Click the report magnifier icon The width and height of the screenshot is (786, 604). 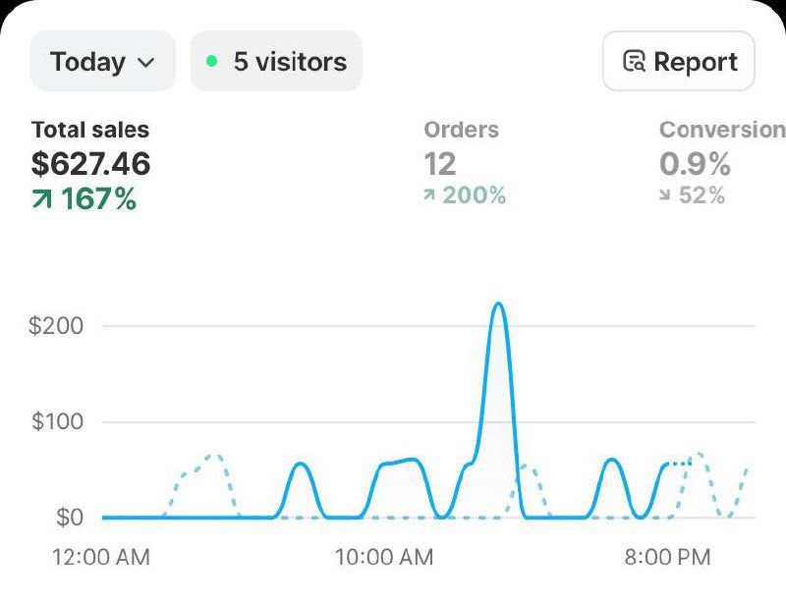click(635, 62)
